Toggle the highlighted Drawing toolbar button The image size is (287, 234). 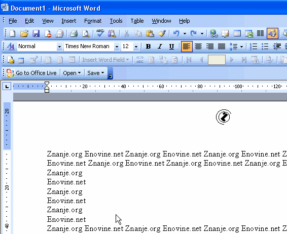[272, 33]
